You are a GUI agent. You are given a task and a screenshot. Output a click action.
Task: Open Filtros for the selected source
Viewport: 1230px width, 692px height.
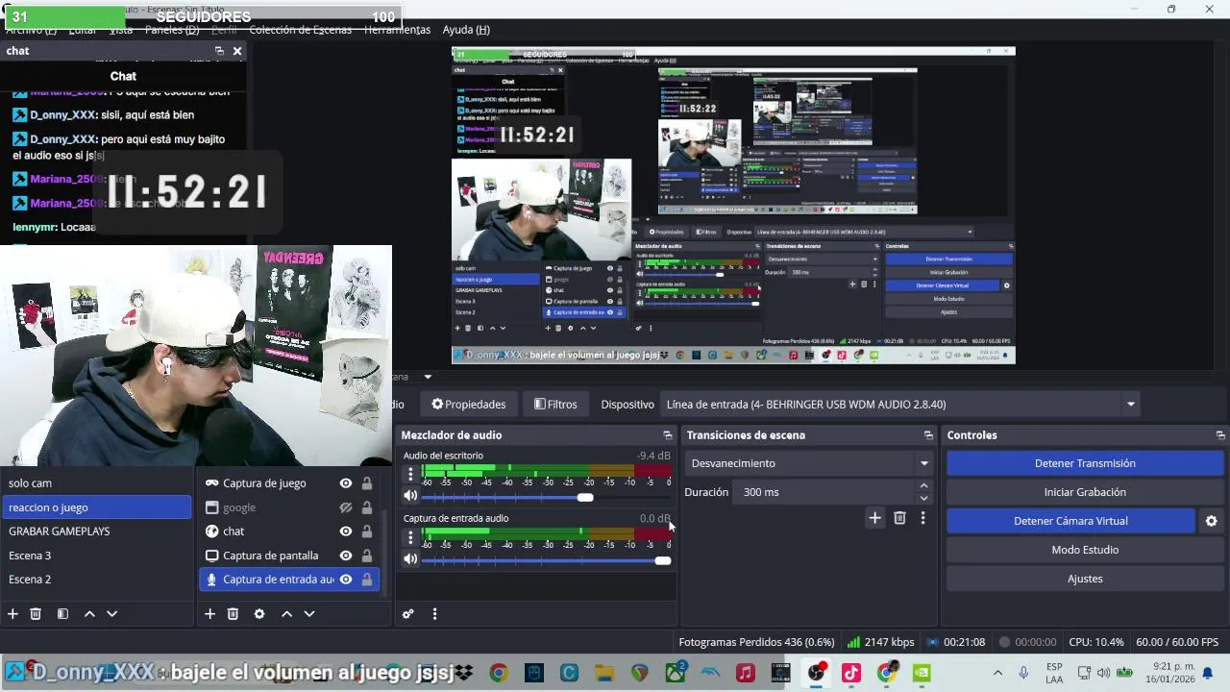555,405
